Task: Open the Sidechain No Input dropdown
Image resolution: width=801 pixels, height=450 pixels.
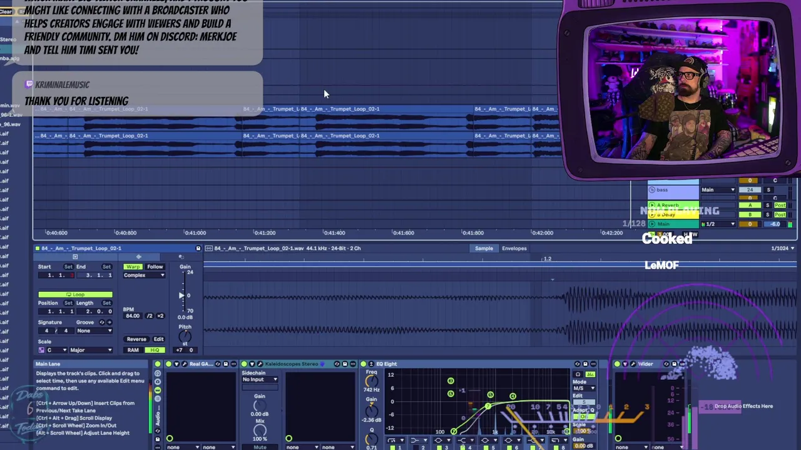Action: tap(260, 379)
